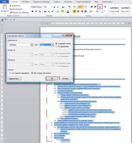This screenshot has height=143, width=132.
Task: Select Format Painter (Формат по образцу)
Action: click(19, 13)
